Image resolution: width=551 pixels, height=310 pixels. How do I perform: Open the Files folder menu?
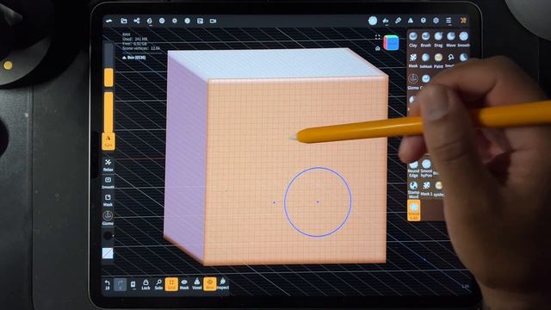tap(124, 21)
